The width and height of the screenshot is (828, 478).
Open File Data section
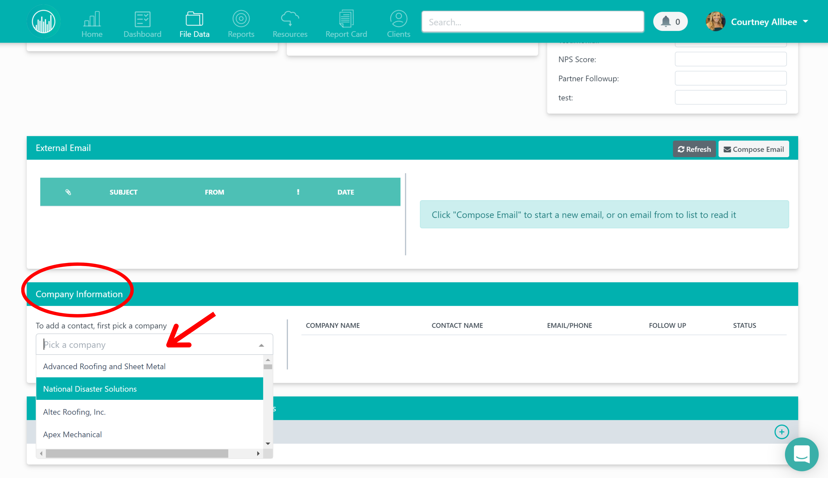point(194,24)
